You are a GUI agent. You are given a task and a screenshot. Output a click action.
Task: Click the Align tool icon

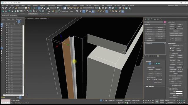point(100,8)
